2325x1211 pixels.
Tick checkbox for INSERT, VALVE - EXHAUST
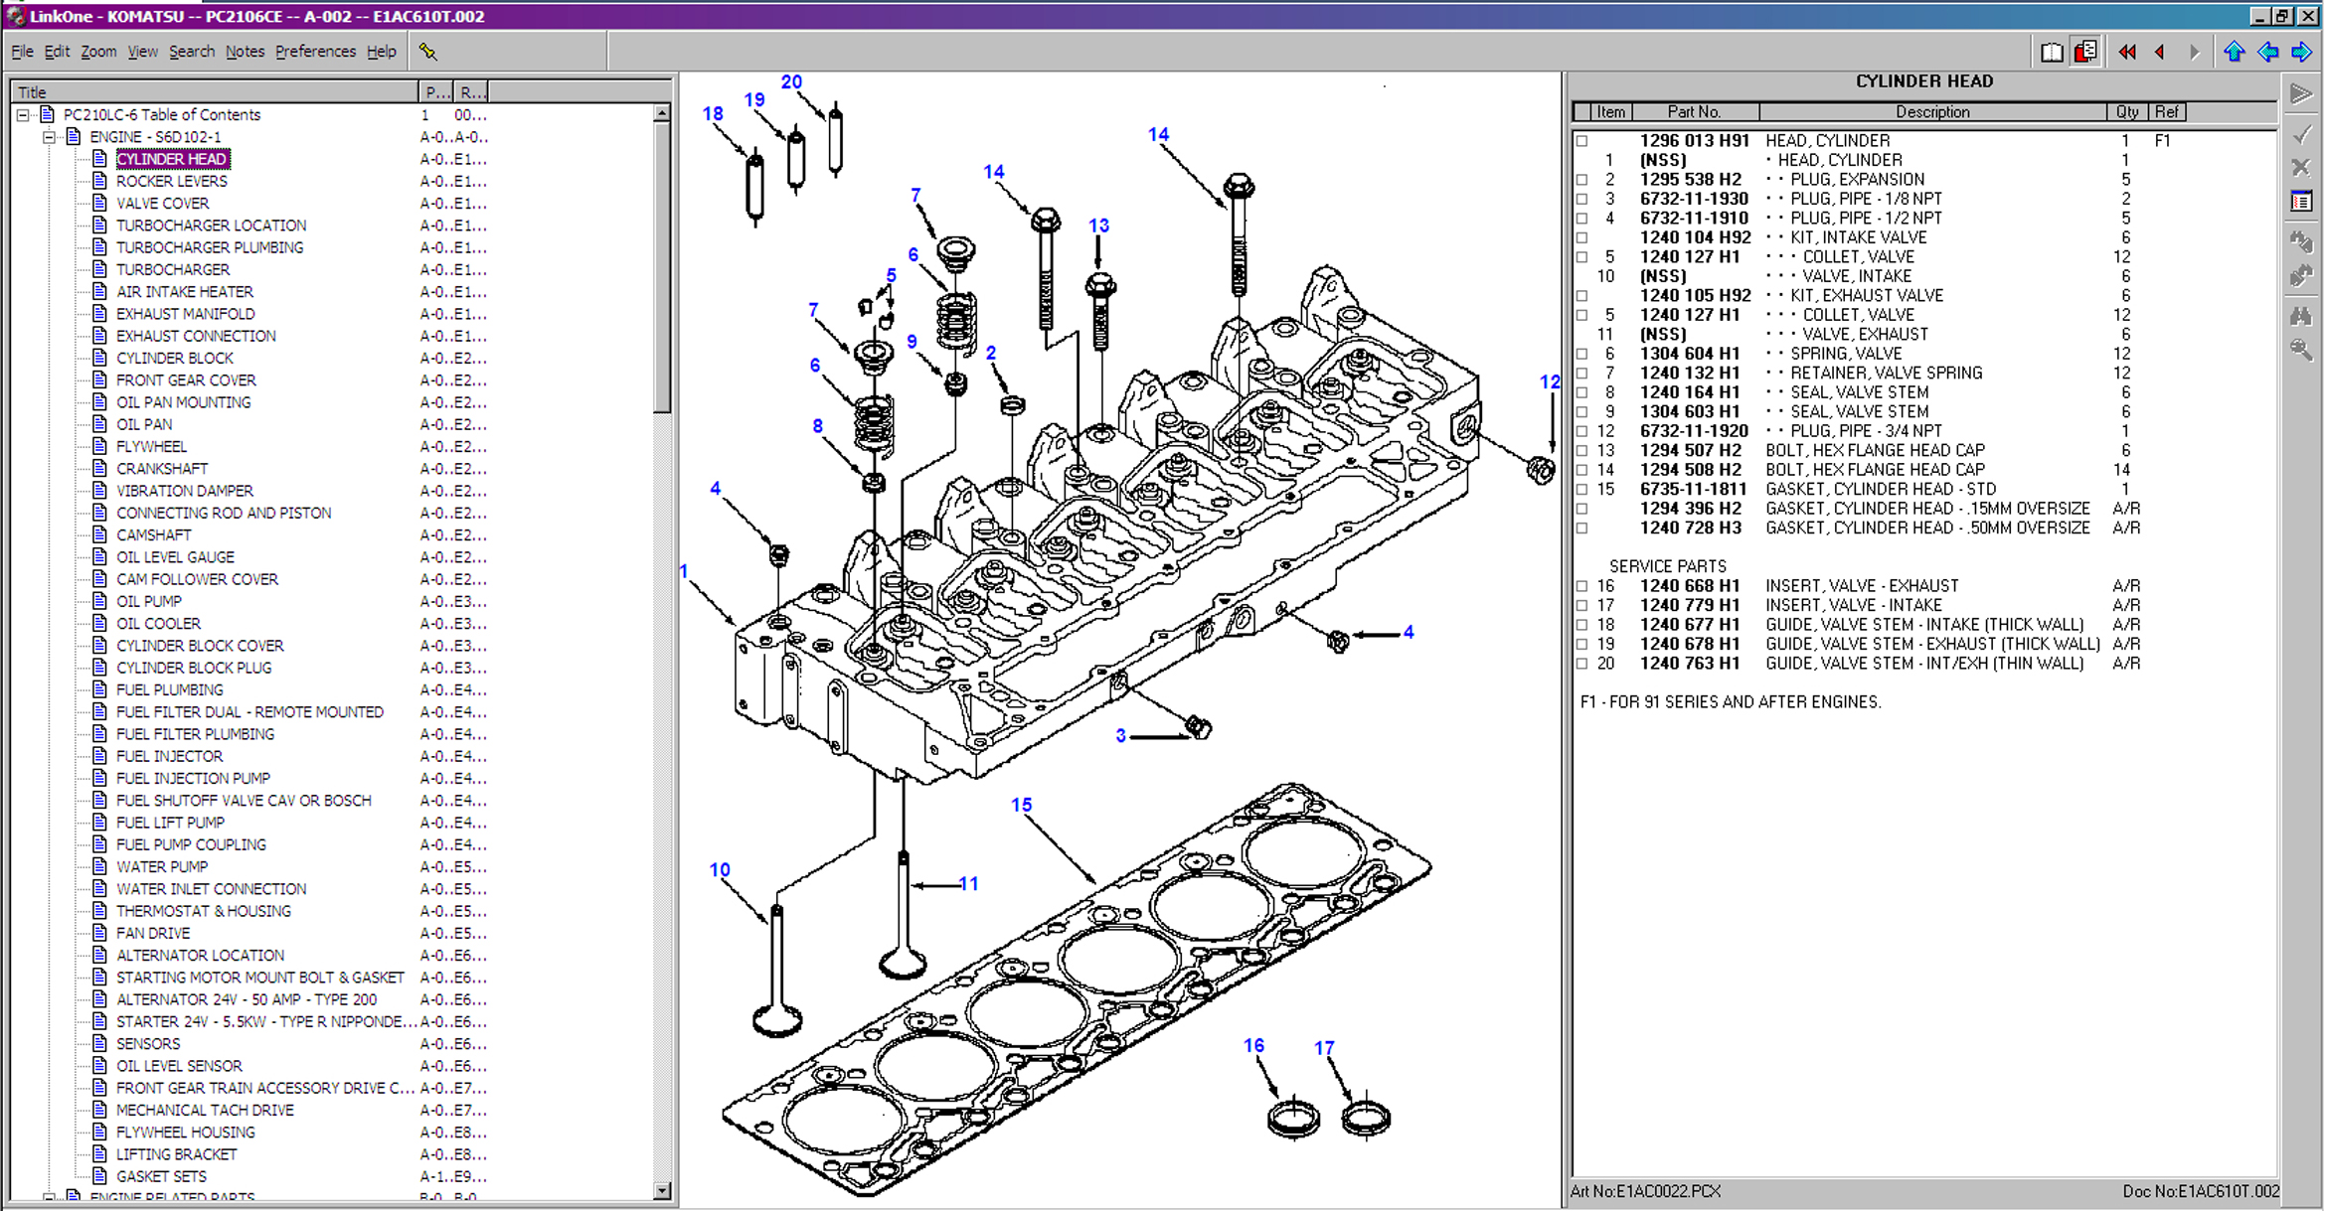[x=1581, y=586]
